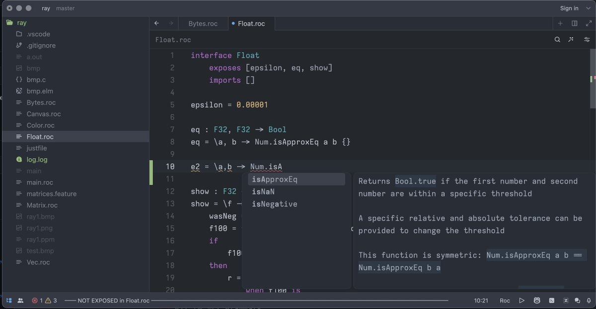Click the interface Float code line
This screenshot has width=596, height=309.
(225, 56)
